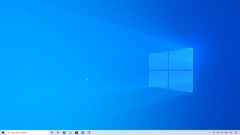Open File Explorer from the taskbar
Screen dimensions: 240x135
(70, 132)
